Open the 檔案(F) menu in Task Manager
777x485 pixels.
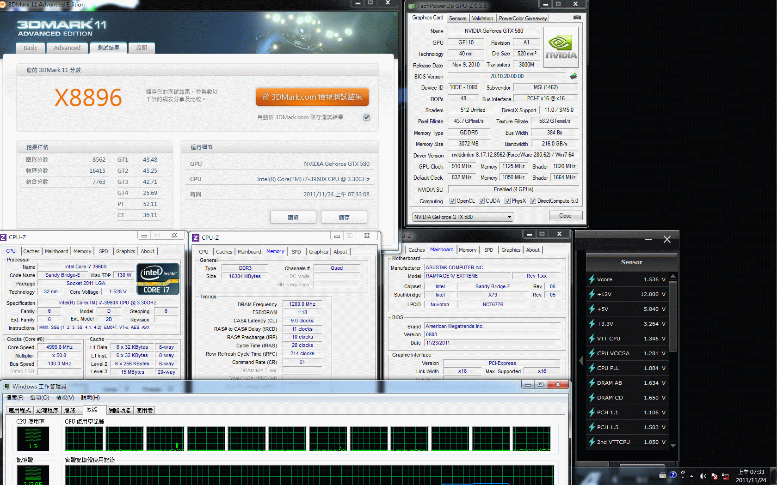pos(15,398)
